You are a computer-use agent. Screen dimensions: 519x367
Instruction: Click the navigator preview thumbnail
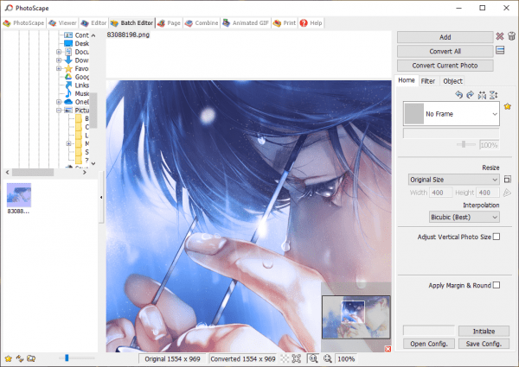356,317
